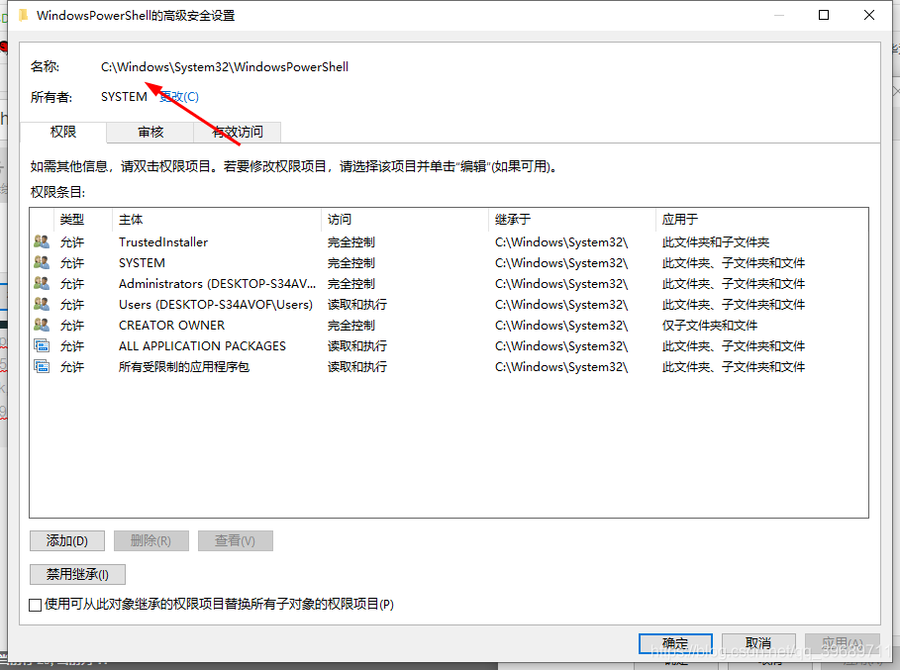Select the Users (DESKTOP-S34AVOF\Users) entry
Image resolution: width=900 pixels, height=670 pixels.
tap(449, 304)
